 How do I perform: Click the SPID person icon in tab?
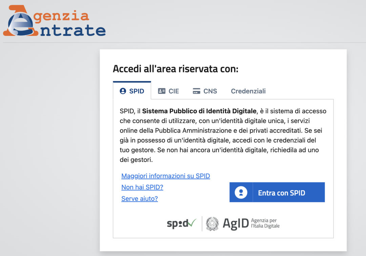[x=123, y=91]
